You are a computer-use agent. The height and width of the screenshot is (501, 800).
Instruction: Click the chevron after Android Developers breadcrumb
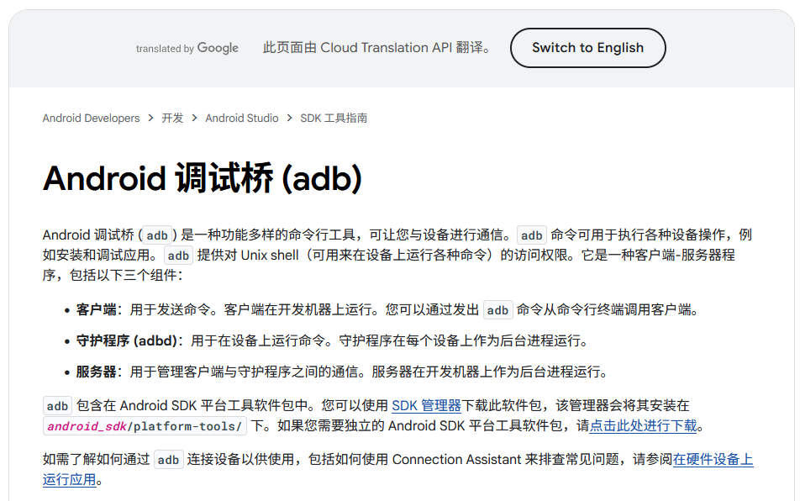151,119
